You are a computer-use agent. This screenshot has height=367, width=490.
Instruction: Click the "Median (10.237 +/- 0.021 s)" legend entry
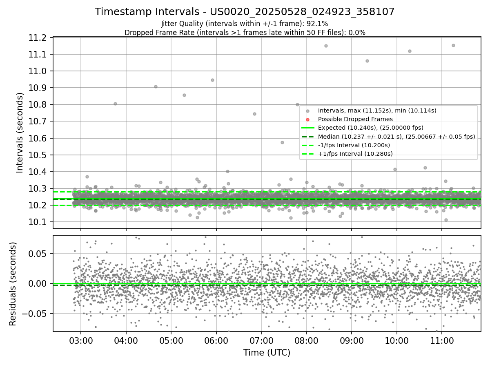coord(396,137)
